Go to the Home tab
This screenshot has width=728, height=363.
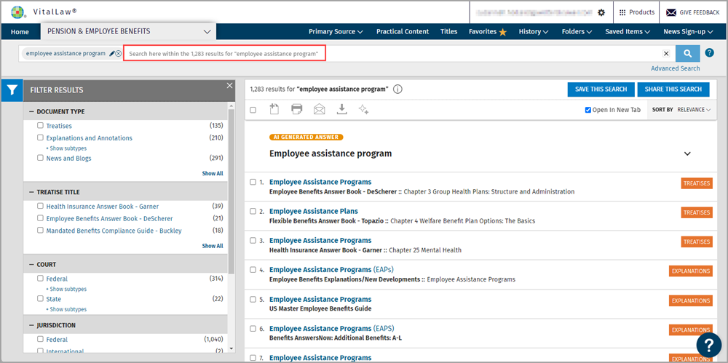[x=20, y=32]
